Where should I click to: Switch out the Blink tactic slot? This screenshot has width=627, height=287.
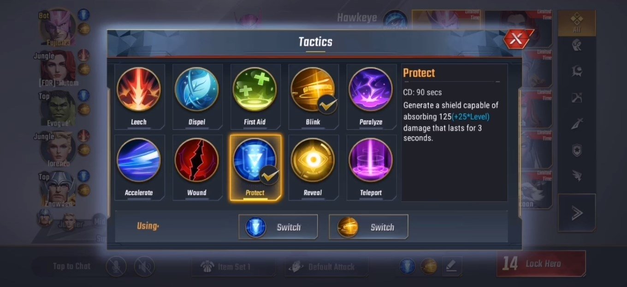[368, 227]
